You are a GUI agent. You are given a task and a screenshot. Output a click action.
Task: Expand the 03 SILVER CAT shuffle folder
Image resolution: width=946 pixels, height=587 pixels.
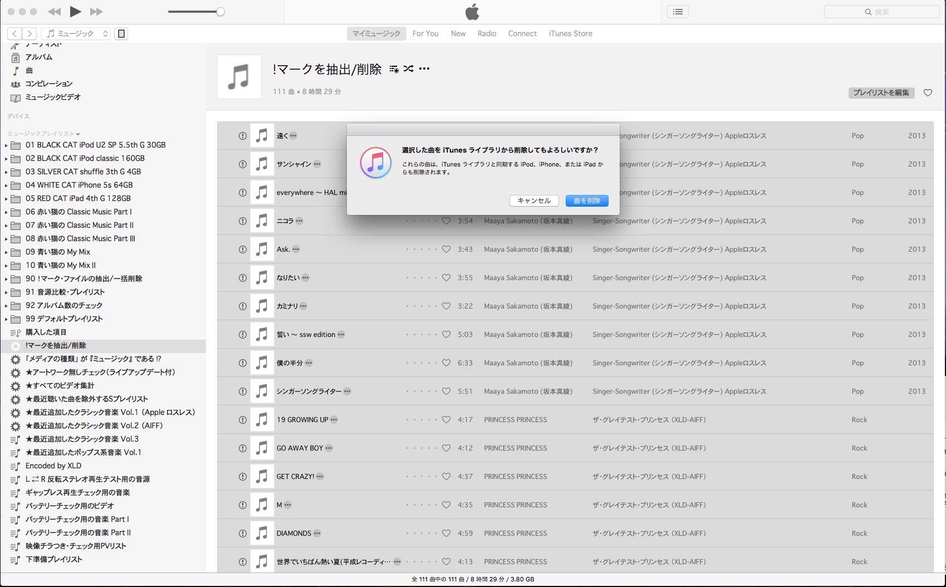pos(6,172)
